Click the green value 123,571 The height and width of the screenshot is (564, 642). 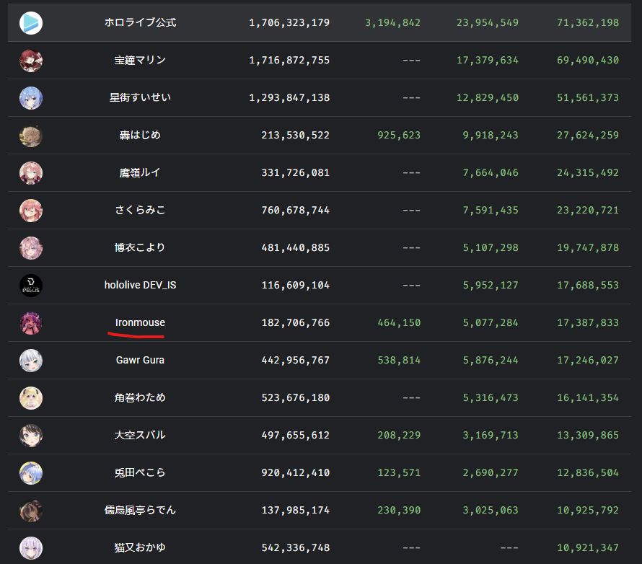(x=399, y=473)
